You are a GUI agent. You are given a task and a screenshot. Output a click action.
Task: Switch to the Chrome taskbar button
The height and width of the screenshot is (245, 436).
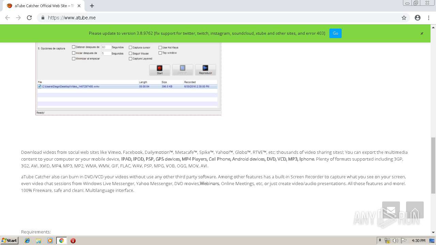coord(61,241)
